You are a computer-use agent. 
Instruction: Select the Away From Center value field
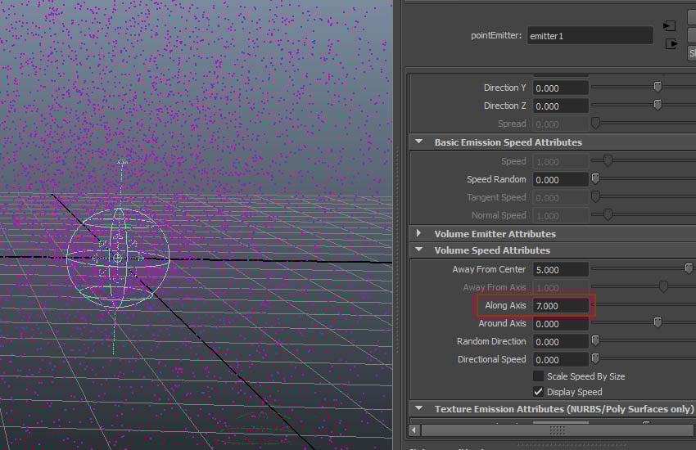coord(560,270)
